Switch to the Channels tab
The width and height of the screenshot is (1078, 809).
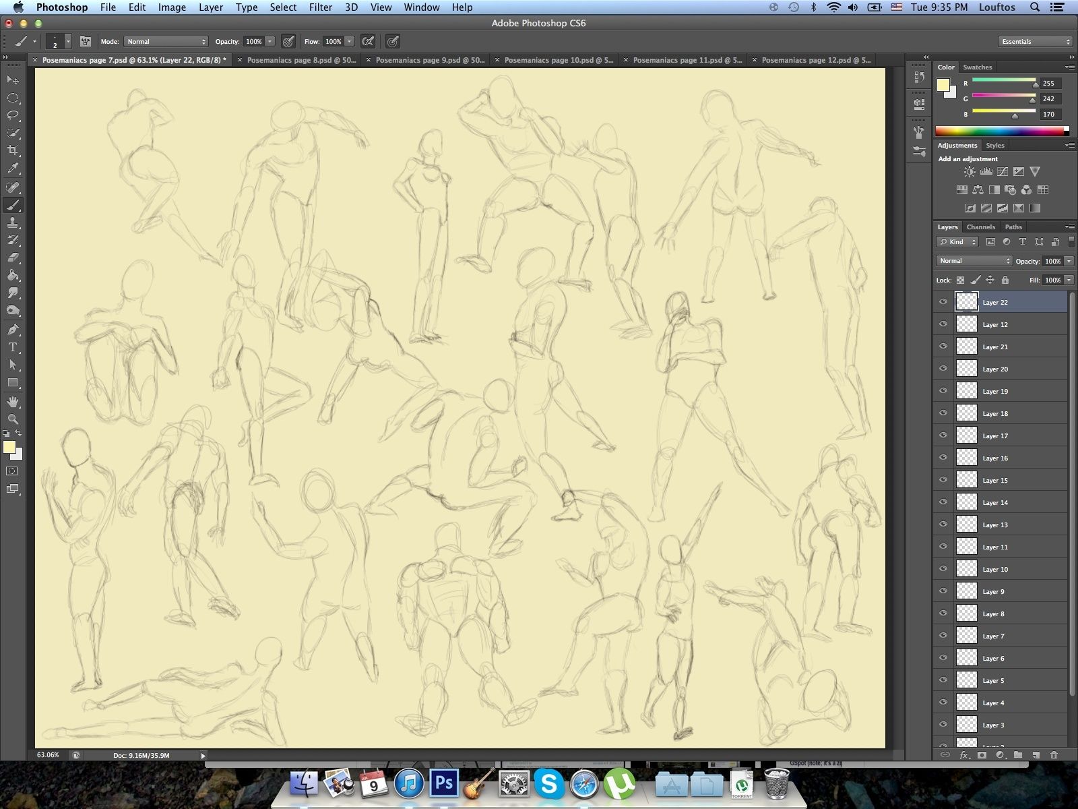coord(980,227)
